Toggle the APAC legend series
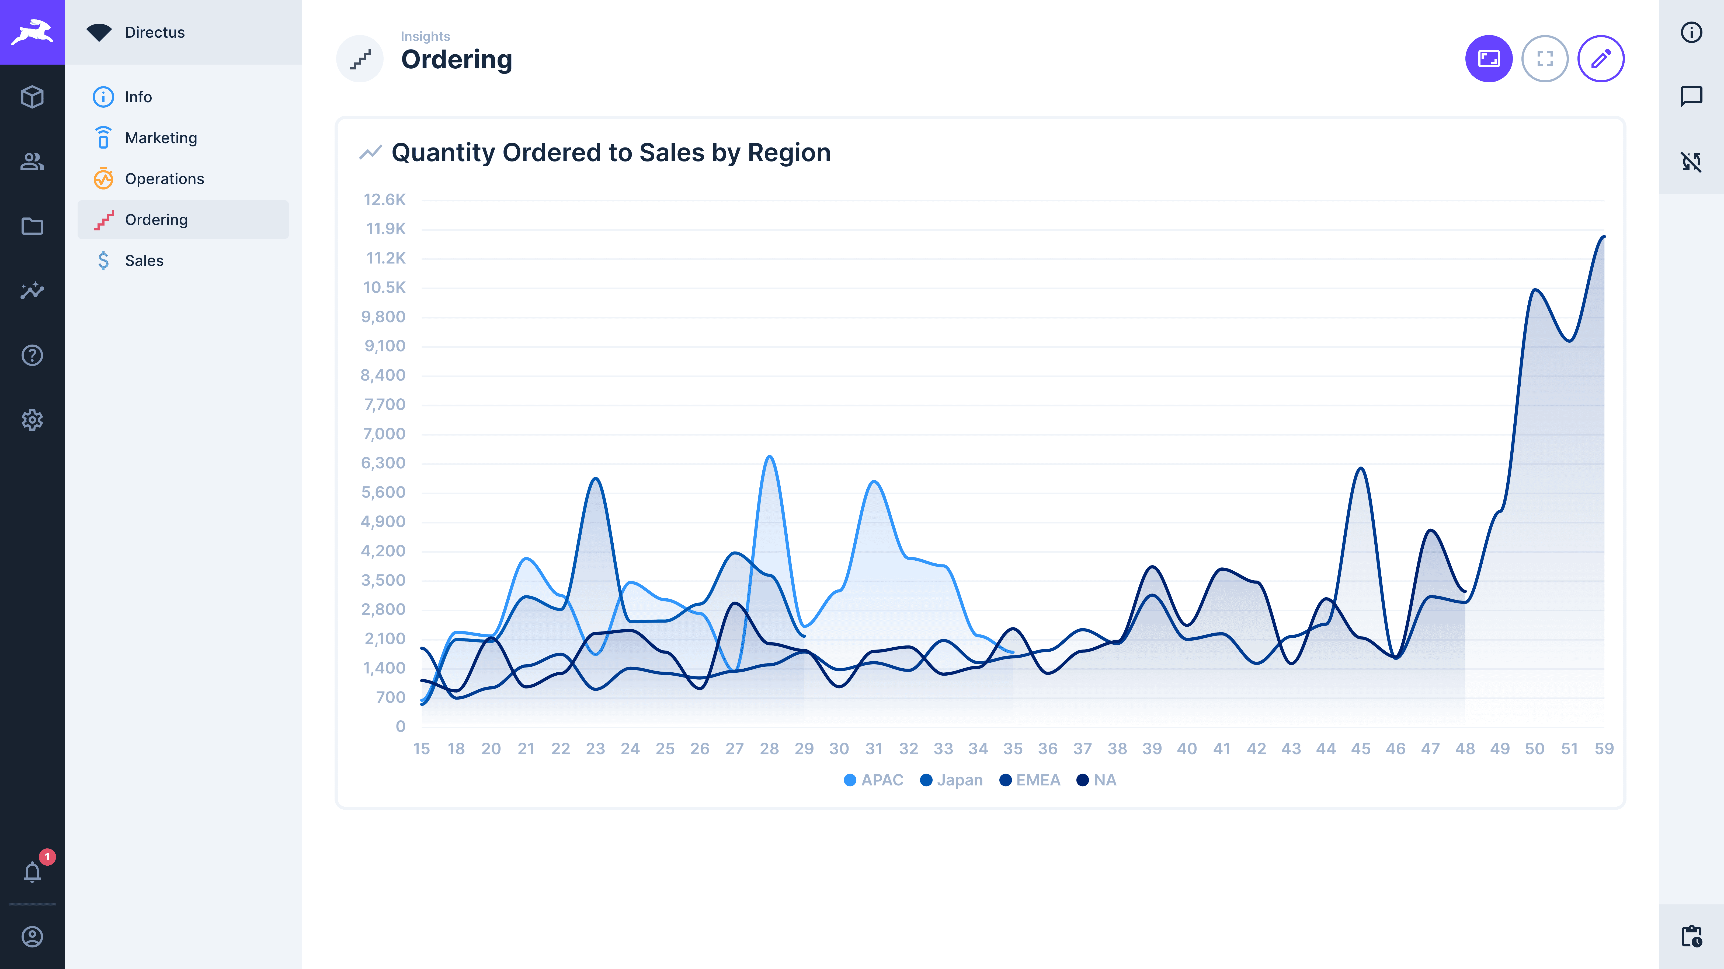 click(873, 780)
